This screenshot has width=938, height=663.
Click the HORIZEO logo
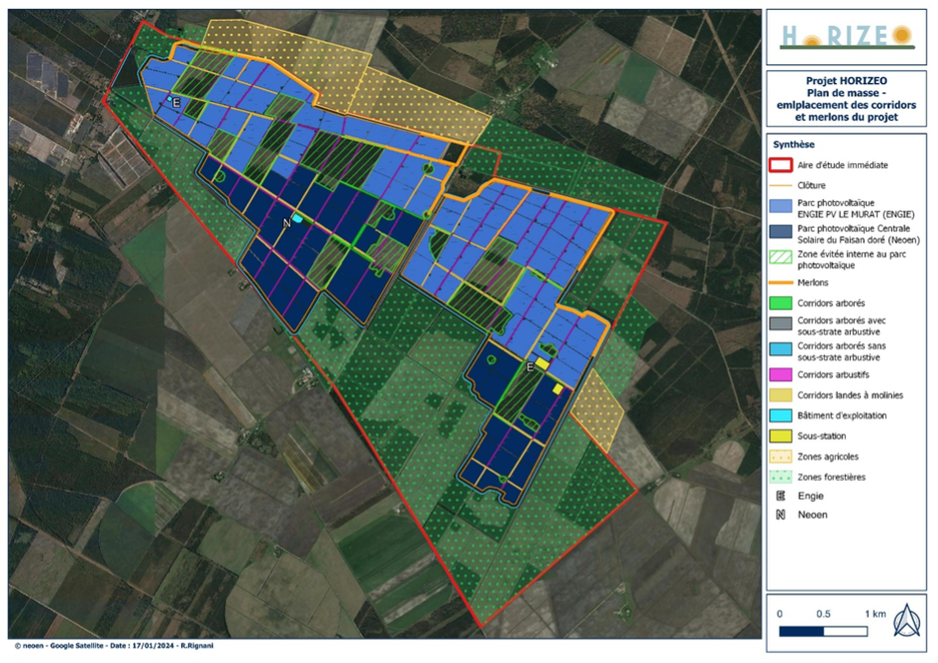click(846, 37)
